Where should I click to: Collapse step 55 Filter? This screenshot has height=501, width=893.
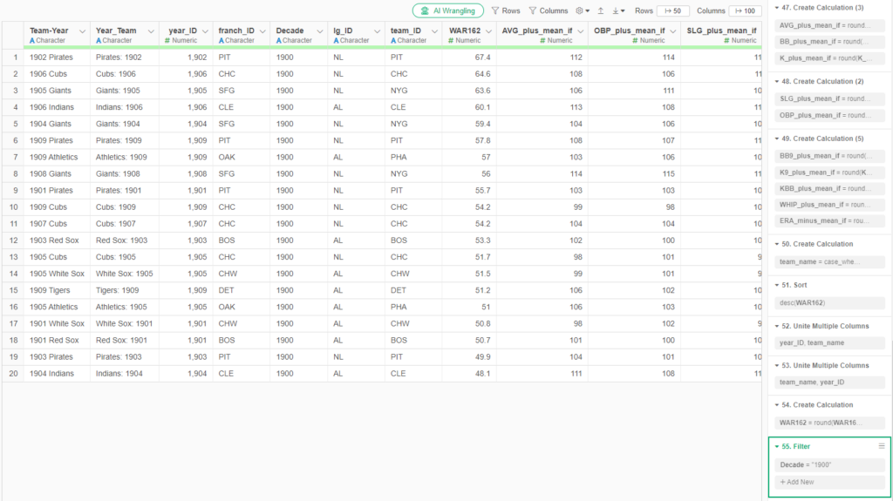(776, 446)
